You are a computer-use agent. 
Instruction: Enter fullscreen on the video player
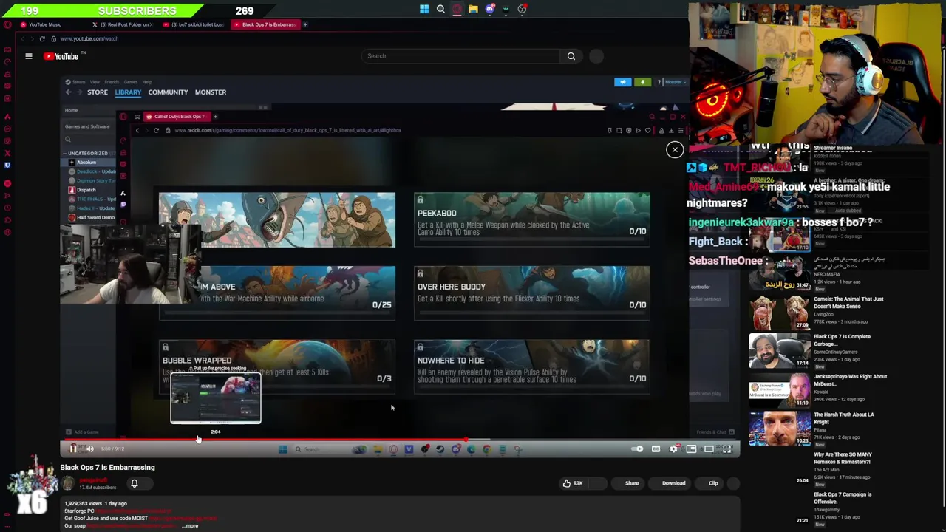point(727,449)
